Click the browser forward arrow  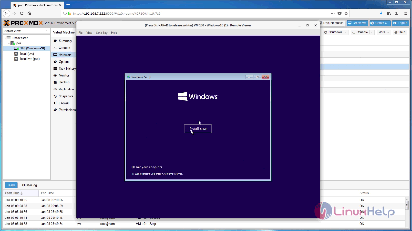[14, 13]
